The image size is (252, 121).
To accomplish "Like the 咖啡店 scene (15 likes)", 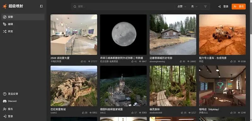I will 232,112.
